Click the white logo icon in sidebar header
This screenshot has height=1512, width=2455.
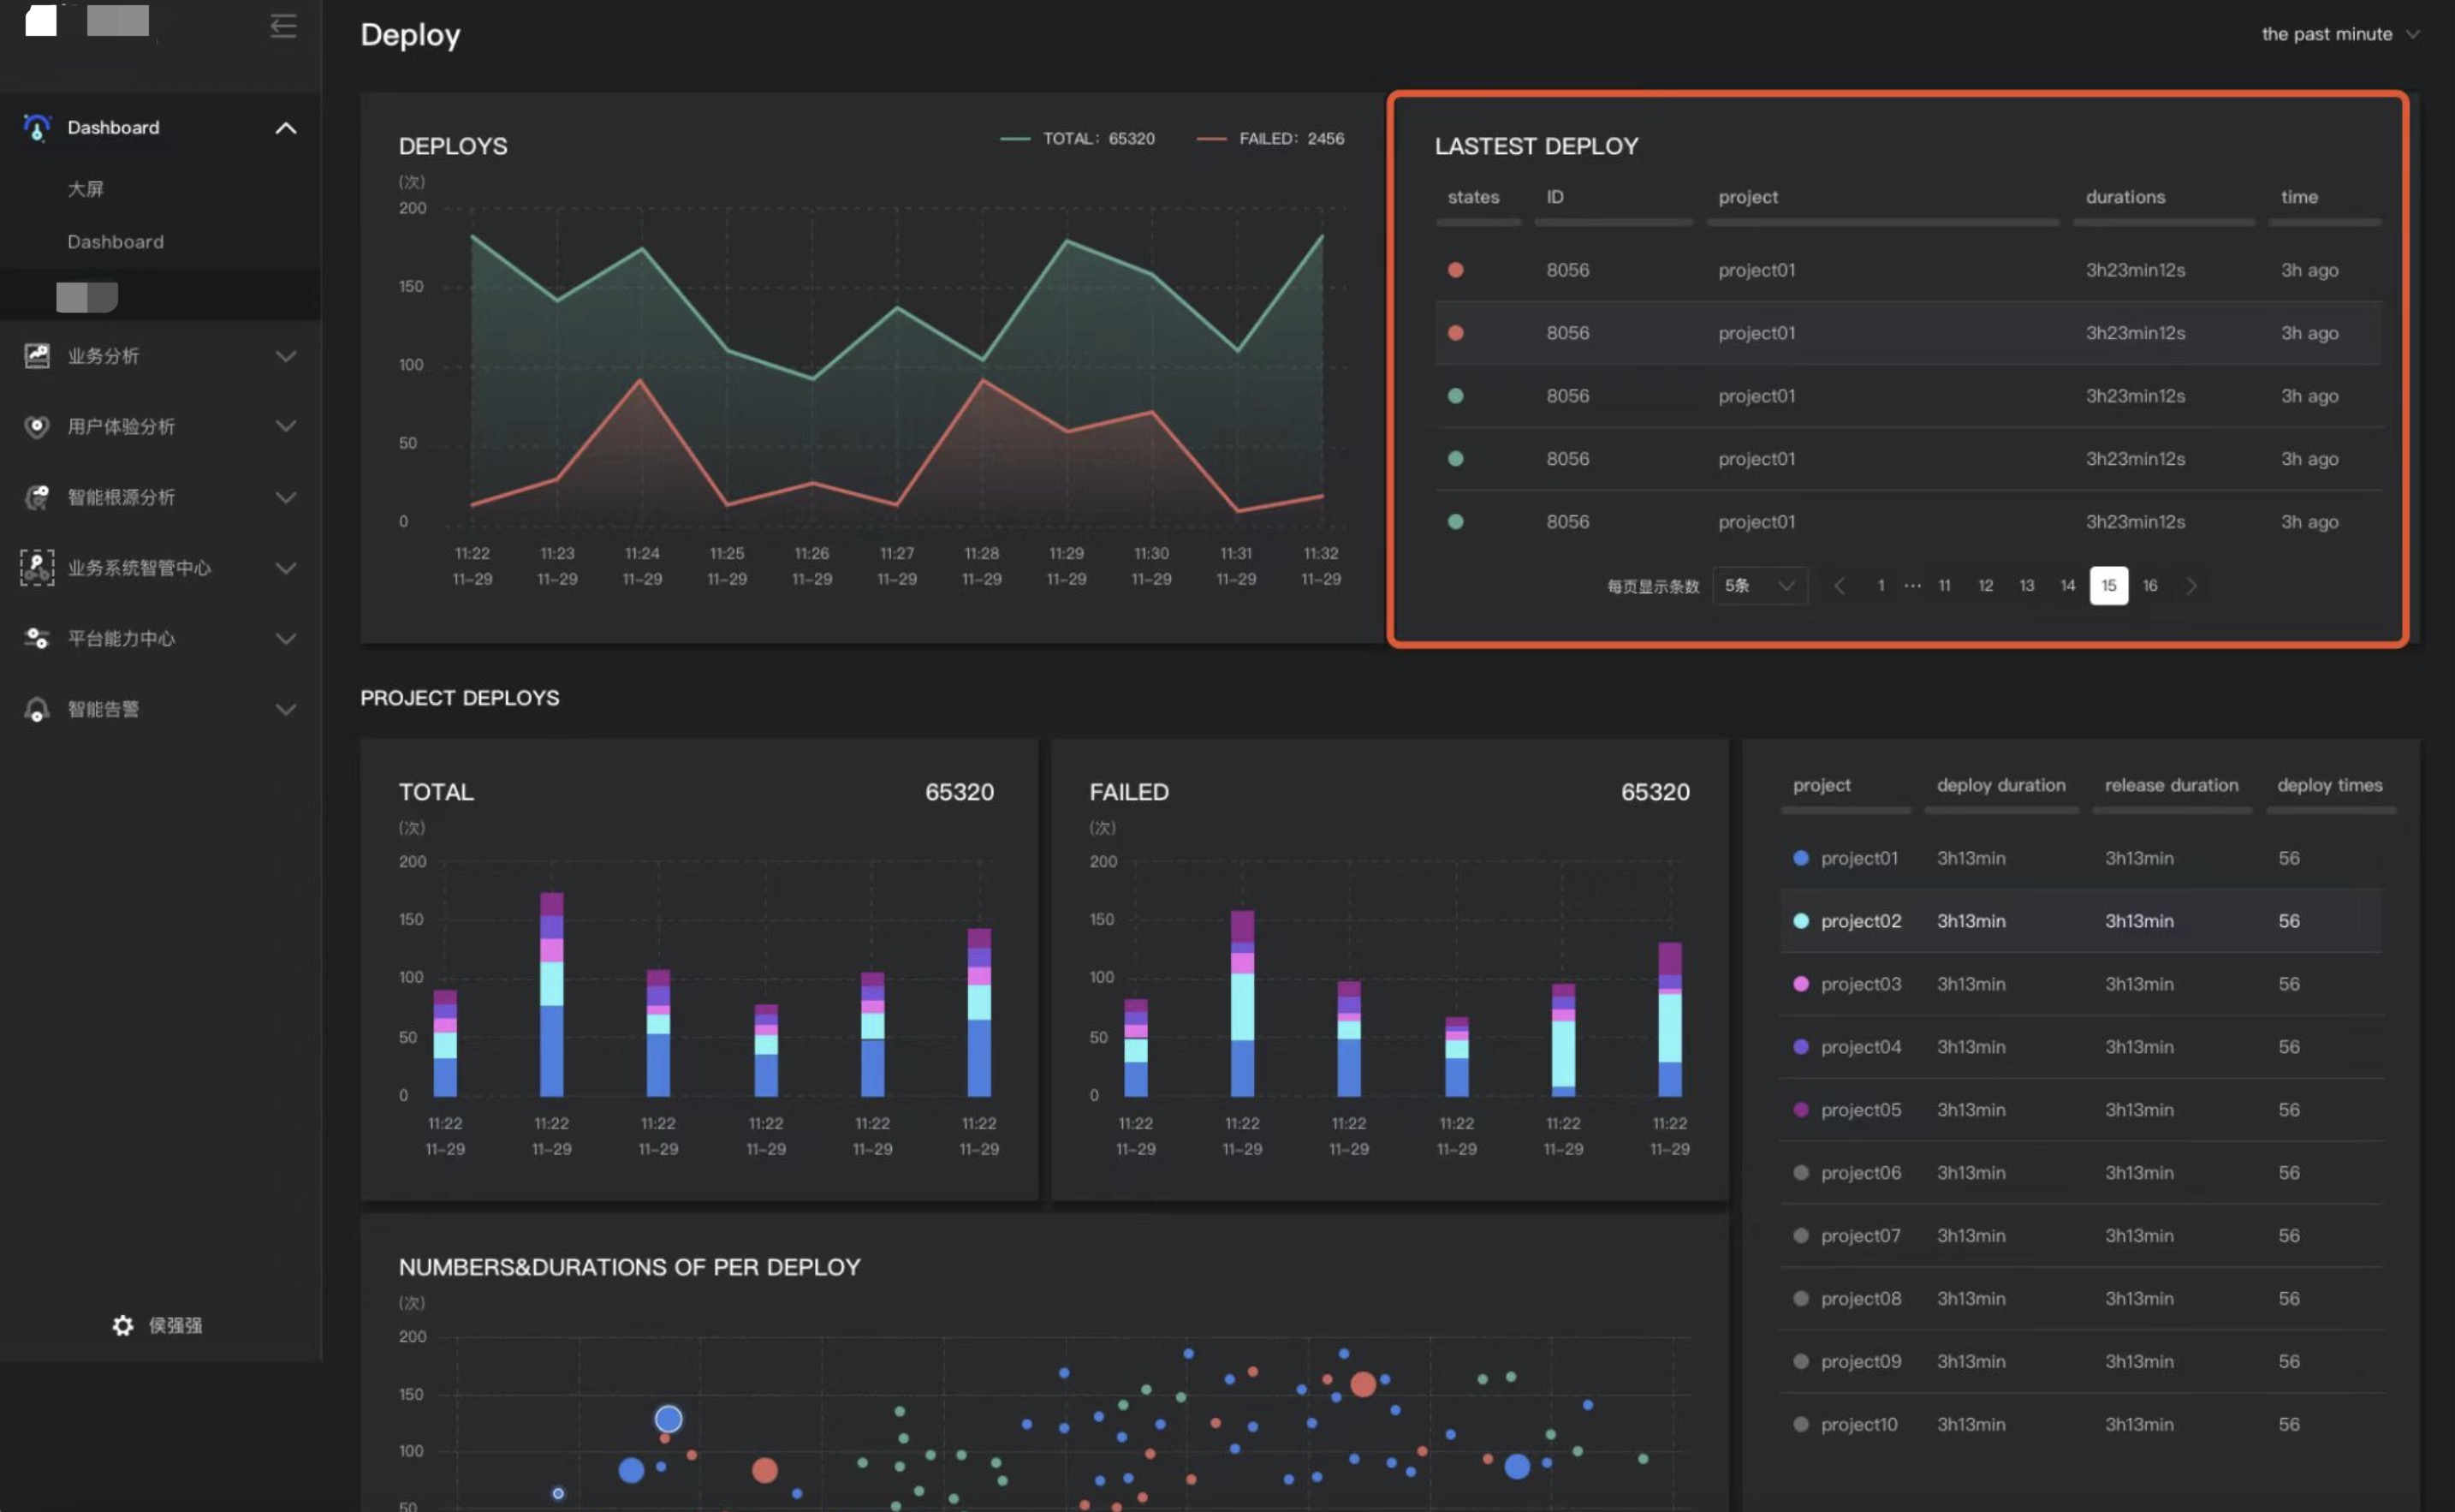coord(41,20)
